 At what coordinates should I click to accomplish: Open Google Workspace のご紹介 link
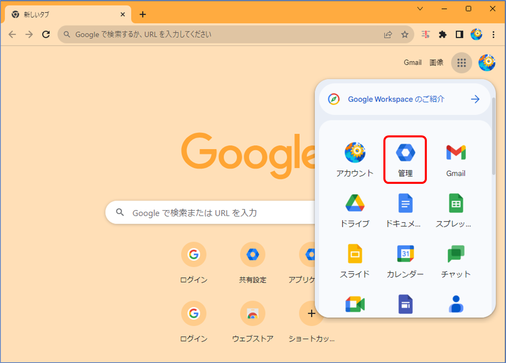(x=404, y=99)
